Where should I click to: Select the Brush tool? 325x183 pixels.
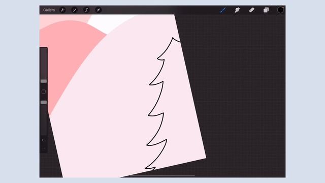(x=223, y=10)
